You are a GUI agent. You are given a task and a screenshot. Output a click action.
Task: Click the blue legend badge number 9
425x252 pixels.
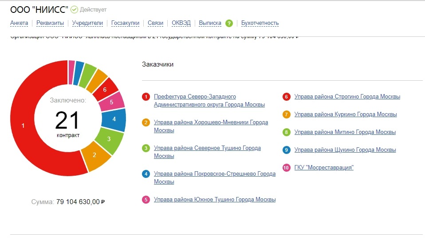[x=287, y=150]
